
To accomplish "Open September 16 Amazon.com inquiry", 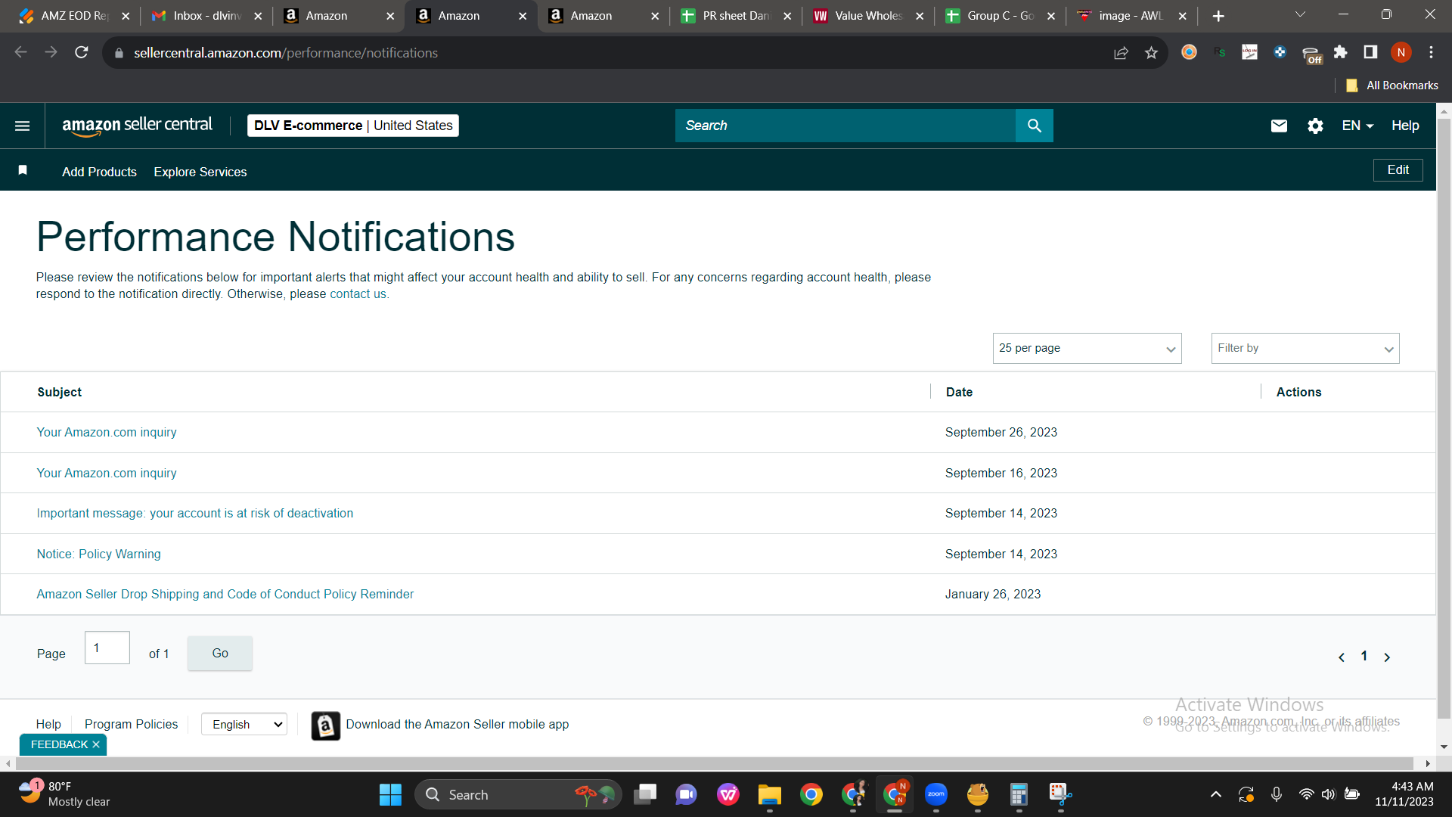I will pos(107,473).
